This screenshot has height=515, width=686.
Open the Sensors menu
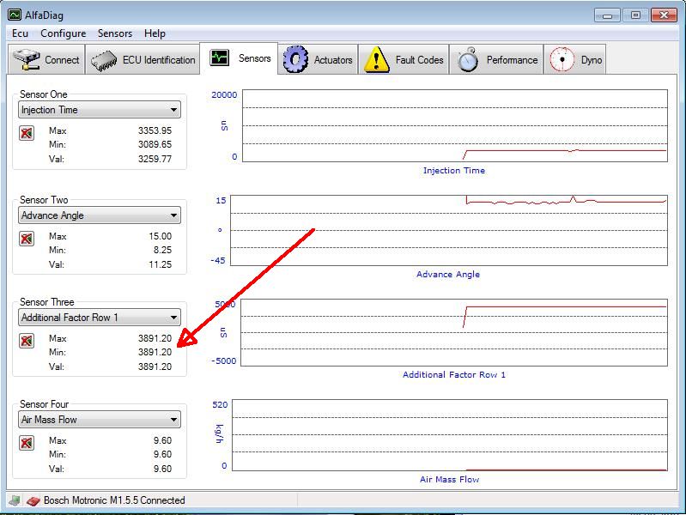click(x=115, y=33)
